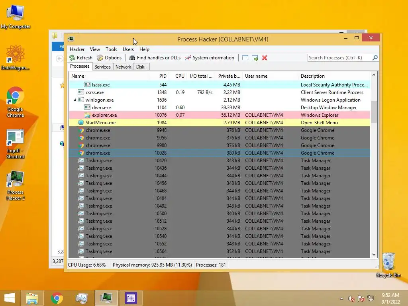Click the Chrome icon of PID 9948

[81, 130]
